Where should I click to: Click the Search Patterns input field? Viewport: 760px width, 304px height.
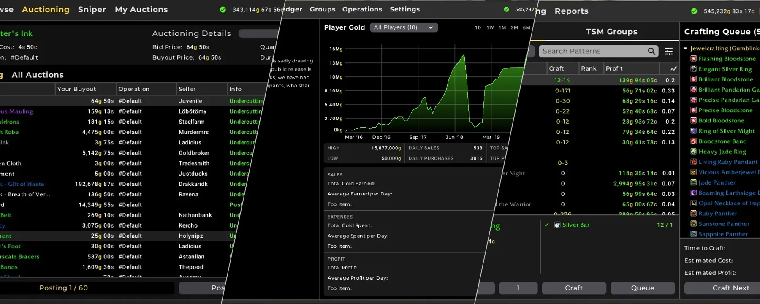click(598, 51)
